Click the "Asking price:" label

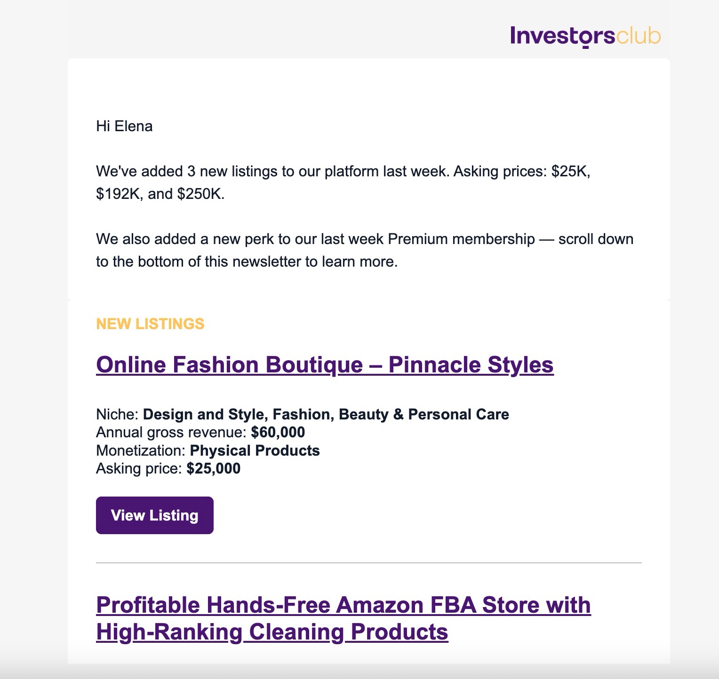pyautogui.click(x=139, y=468)
